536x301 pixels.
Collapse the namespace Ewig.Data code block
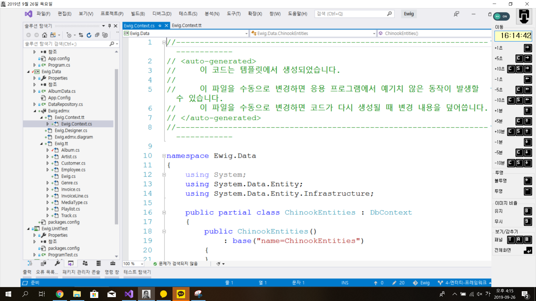pos(164,156)
